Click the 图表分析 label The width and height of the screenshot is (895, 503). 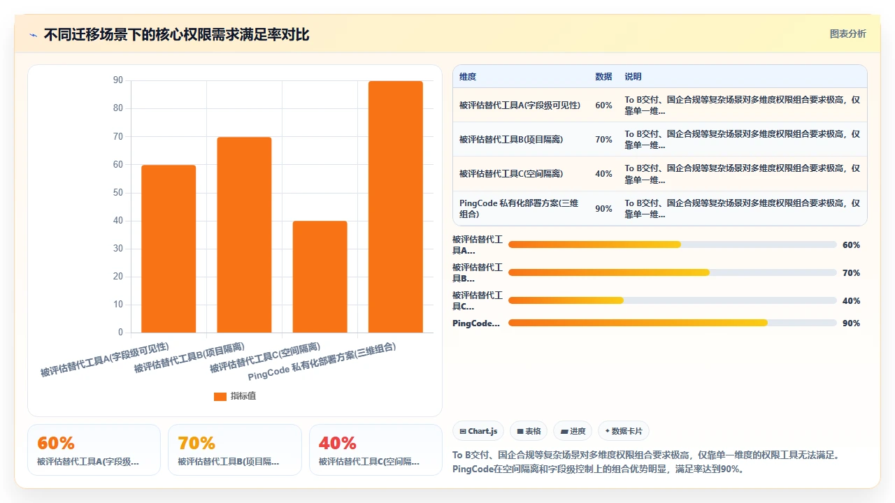847,34
